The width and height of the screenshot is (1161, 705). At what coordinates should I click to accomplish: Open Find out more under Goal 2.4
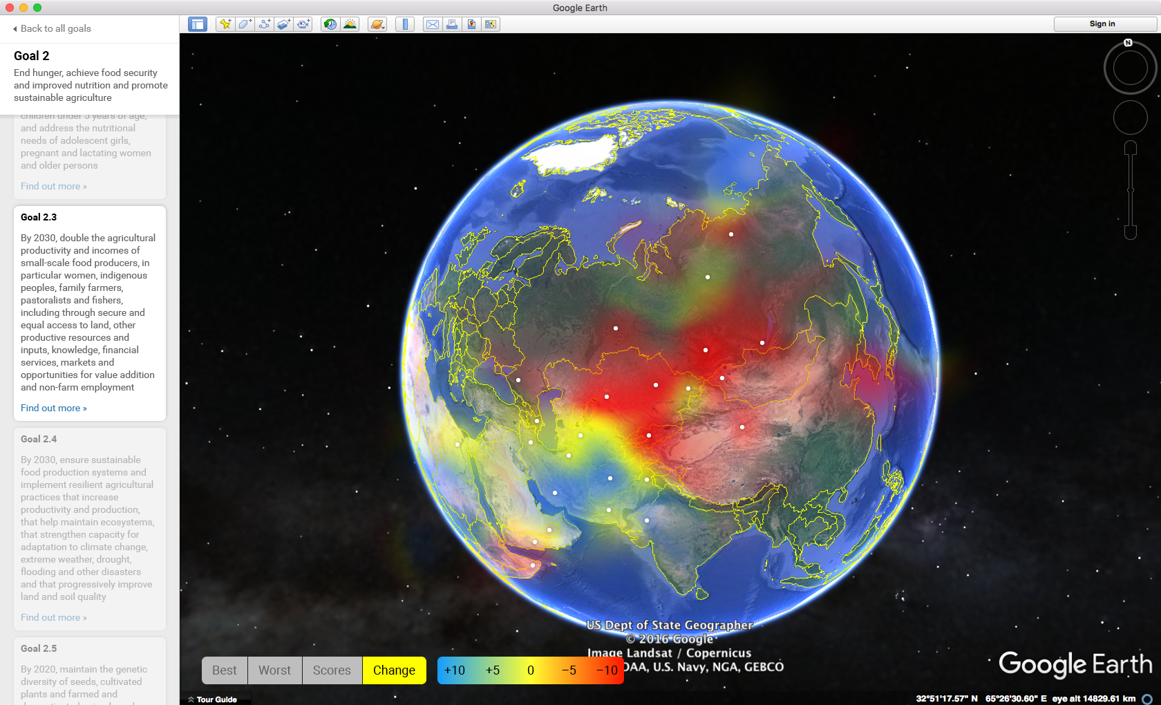point(54,617)
